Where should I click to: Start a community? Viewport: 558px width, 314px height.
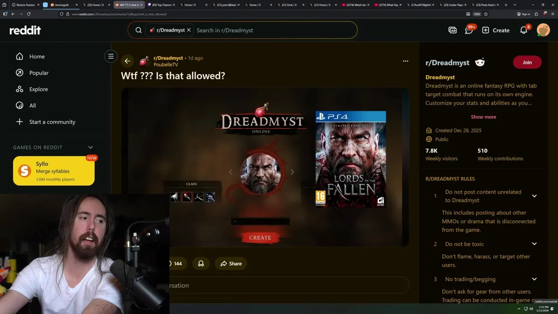(x=45, y=122)
